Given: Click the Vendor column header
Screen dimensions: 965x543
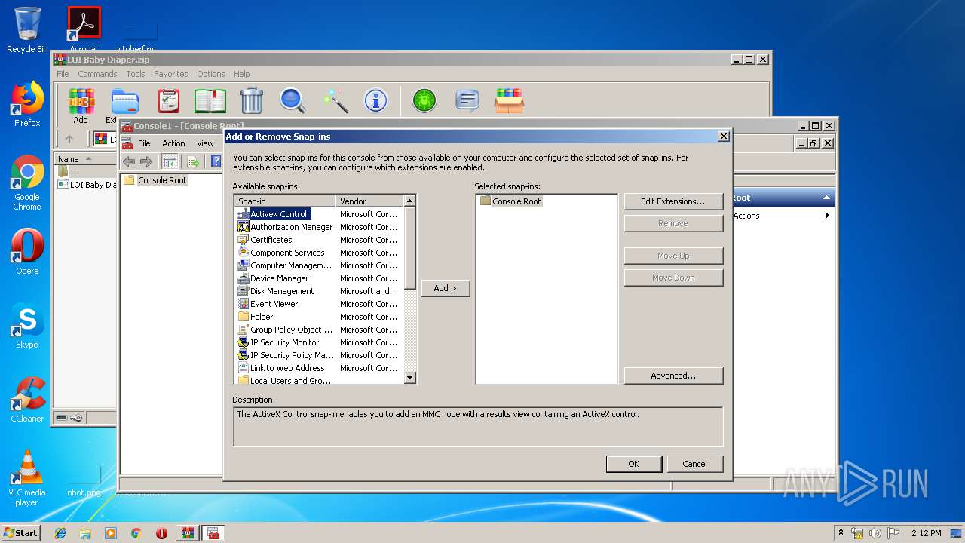Looking at the screenshot, I should tap(369, 201).
